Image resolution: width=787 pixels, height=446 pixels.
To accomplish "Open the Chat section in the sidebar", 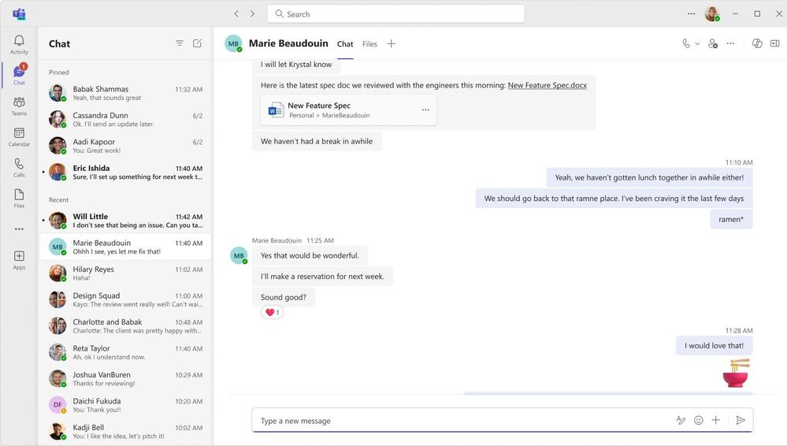I will (19, 75).
